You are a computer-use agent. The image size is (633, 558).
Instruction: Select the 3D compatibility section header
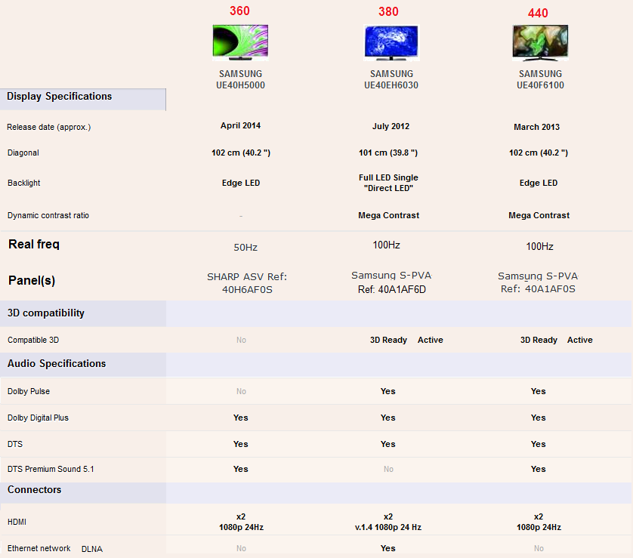[x=83, y=313]
